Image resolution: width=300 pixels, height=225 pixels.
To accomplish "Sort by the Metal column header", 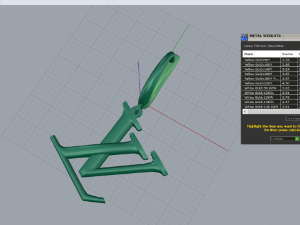I will 261,54.
